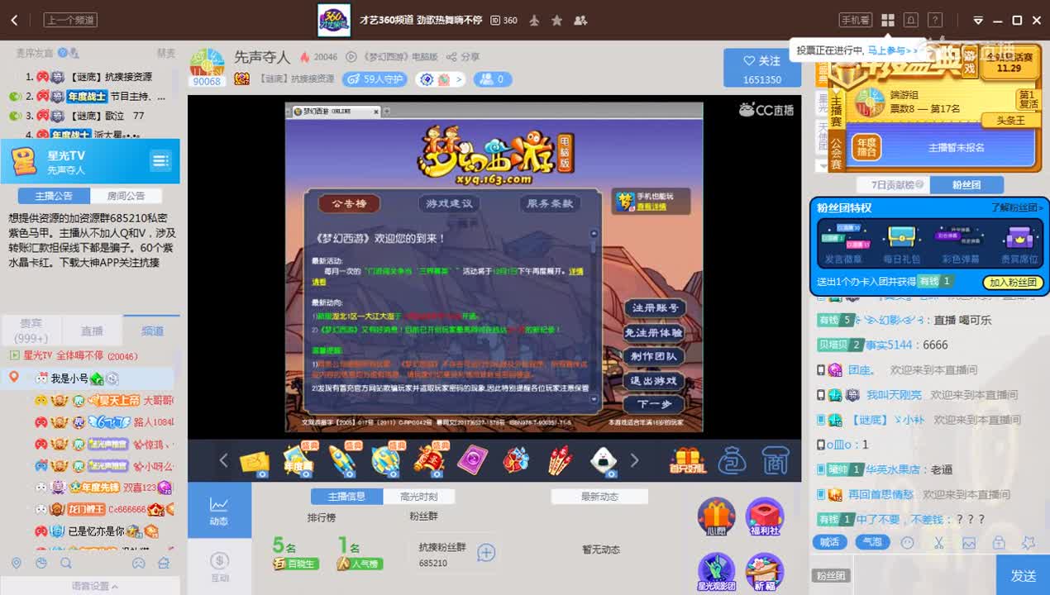The width and height of the screenshot is (1050, 595).
Task: Join fan group with plus chat icon
Action: click(486, 553)
